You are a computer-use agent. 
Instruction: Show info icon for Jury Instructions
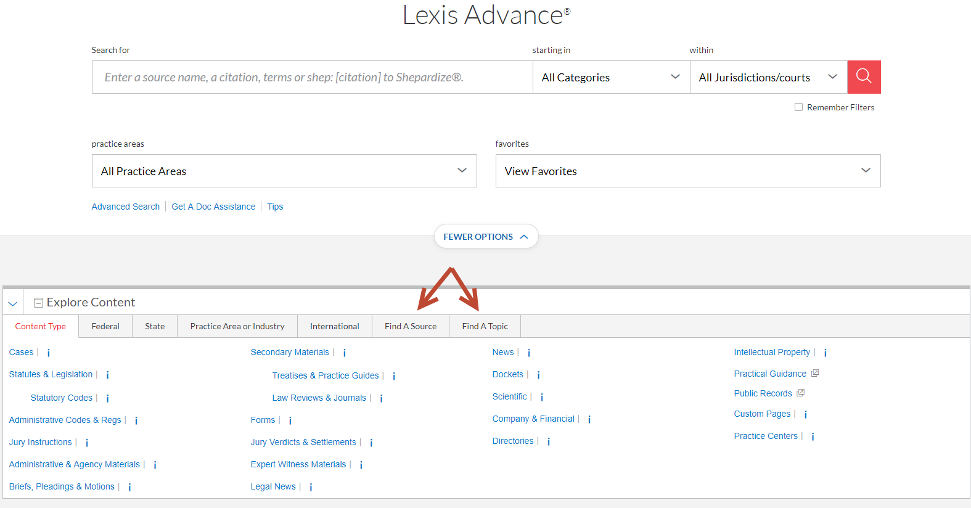click(87, 443)
